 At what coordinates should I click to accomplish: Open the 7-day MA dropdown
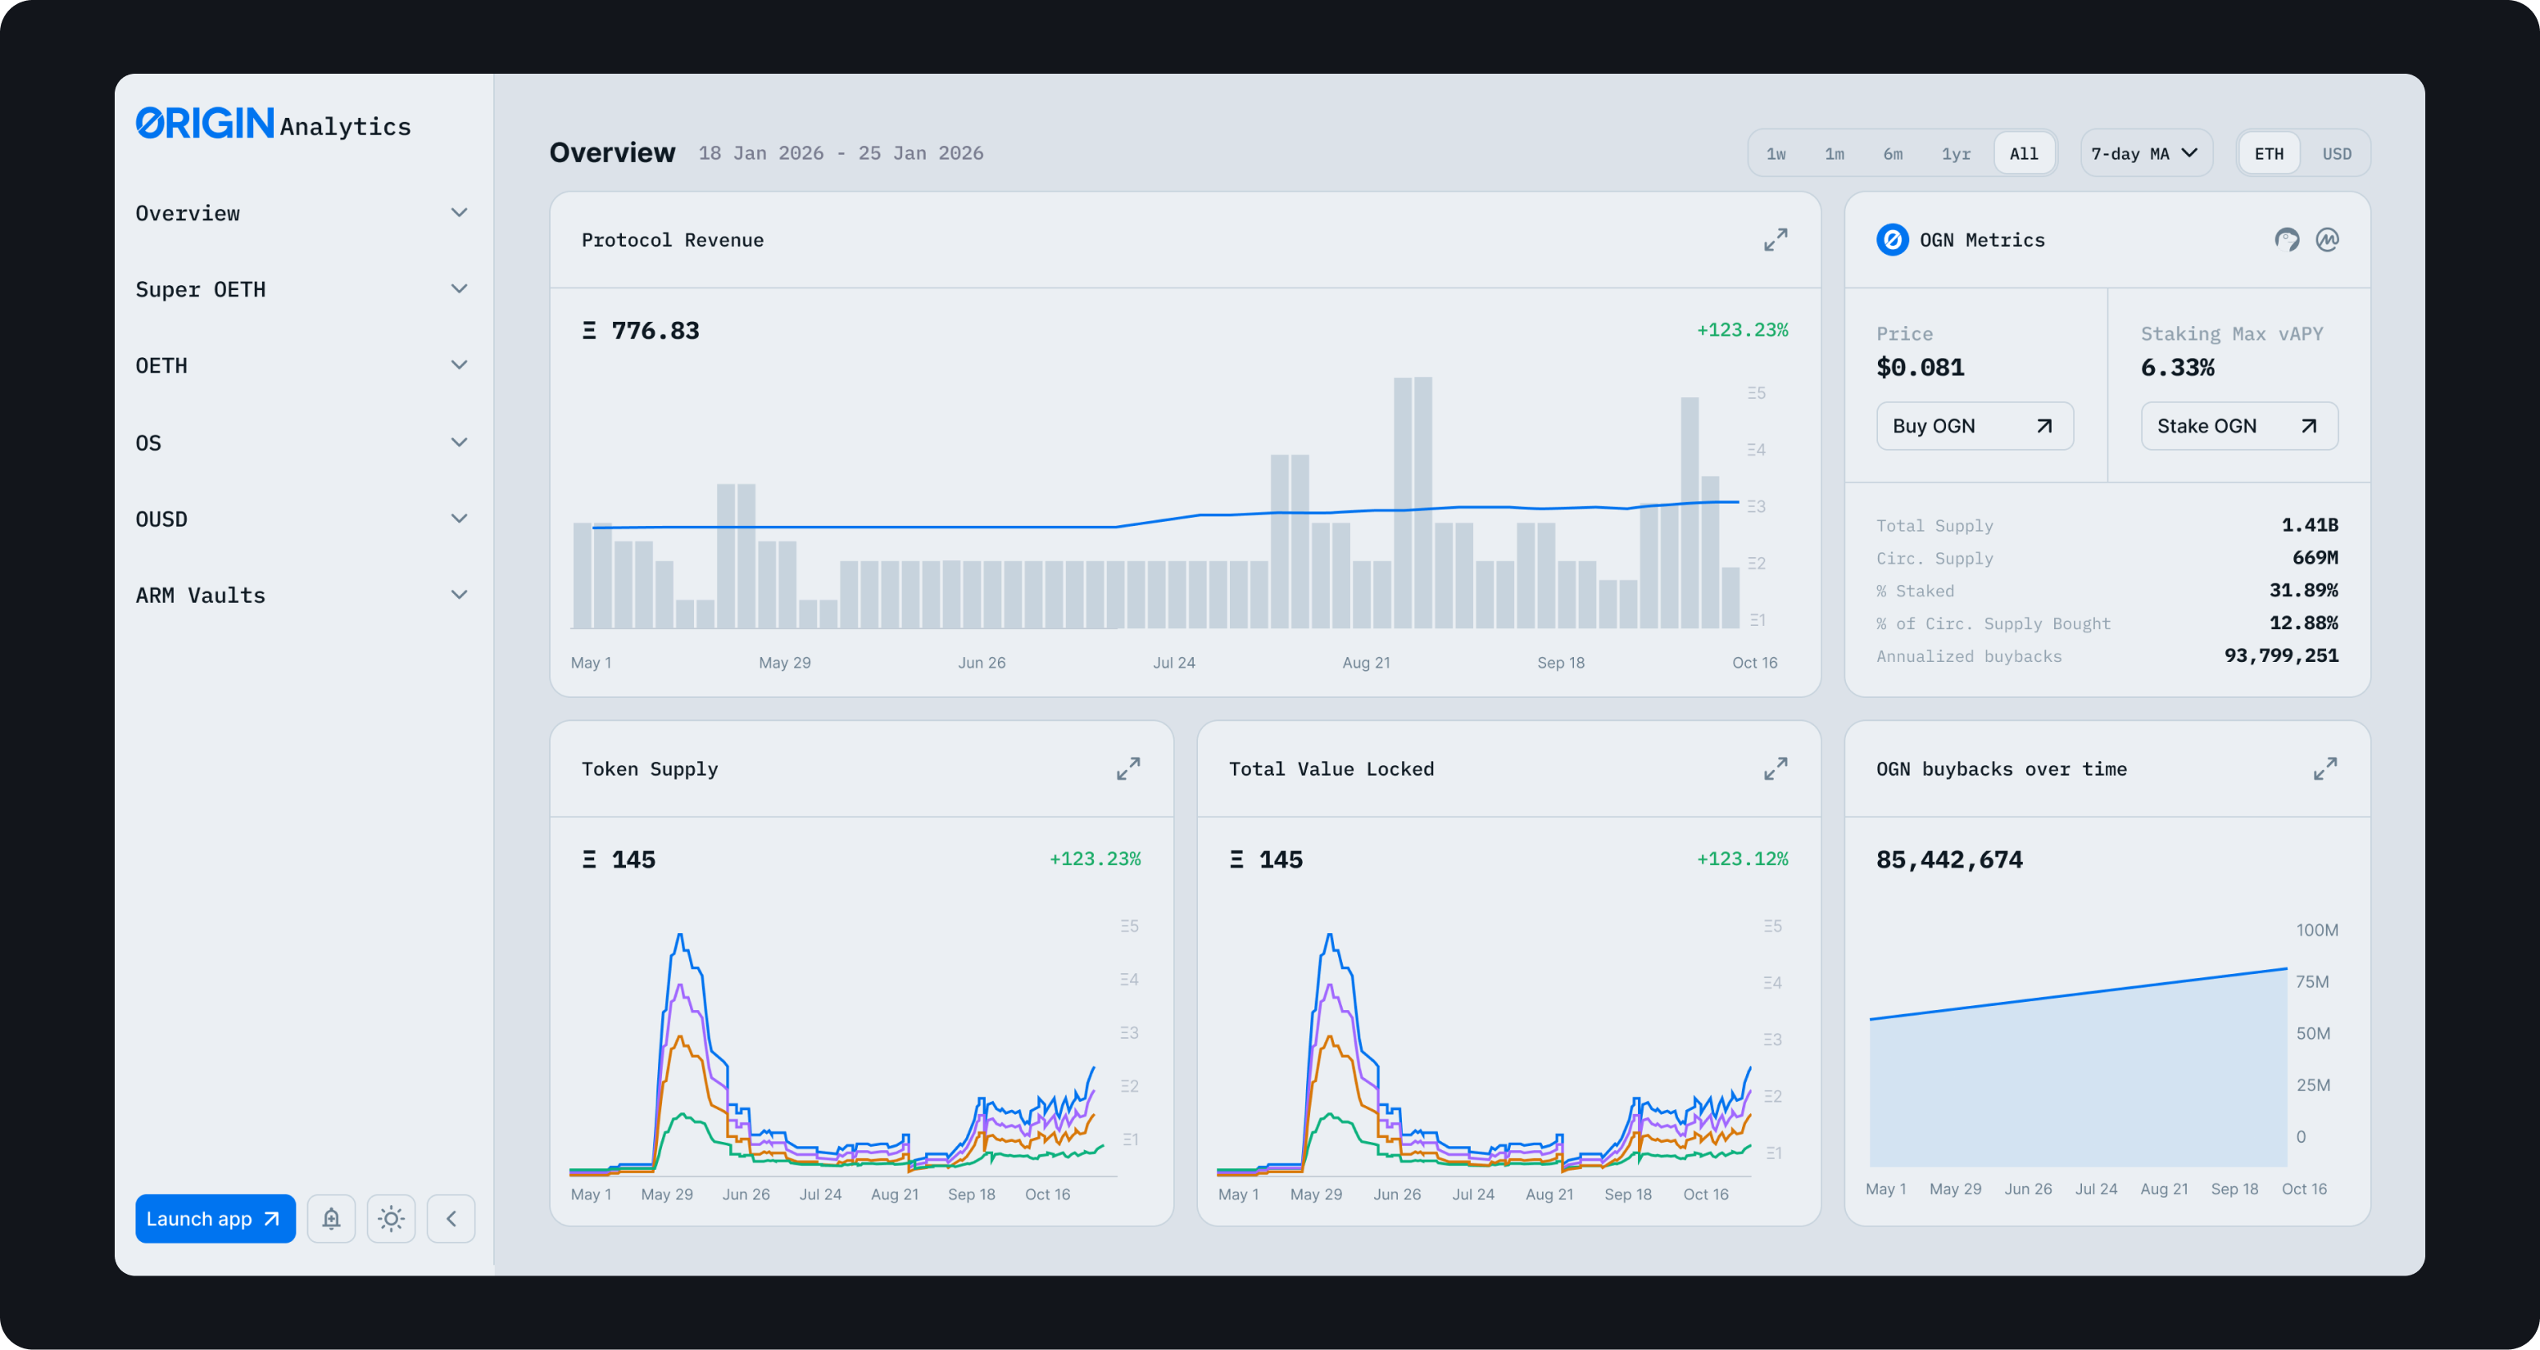2146,153
